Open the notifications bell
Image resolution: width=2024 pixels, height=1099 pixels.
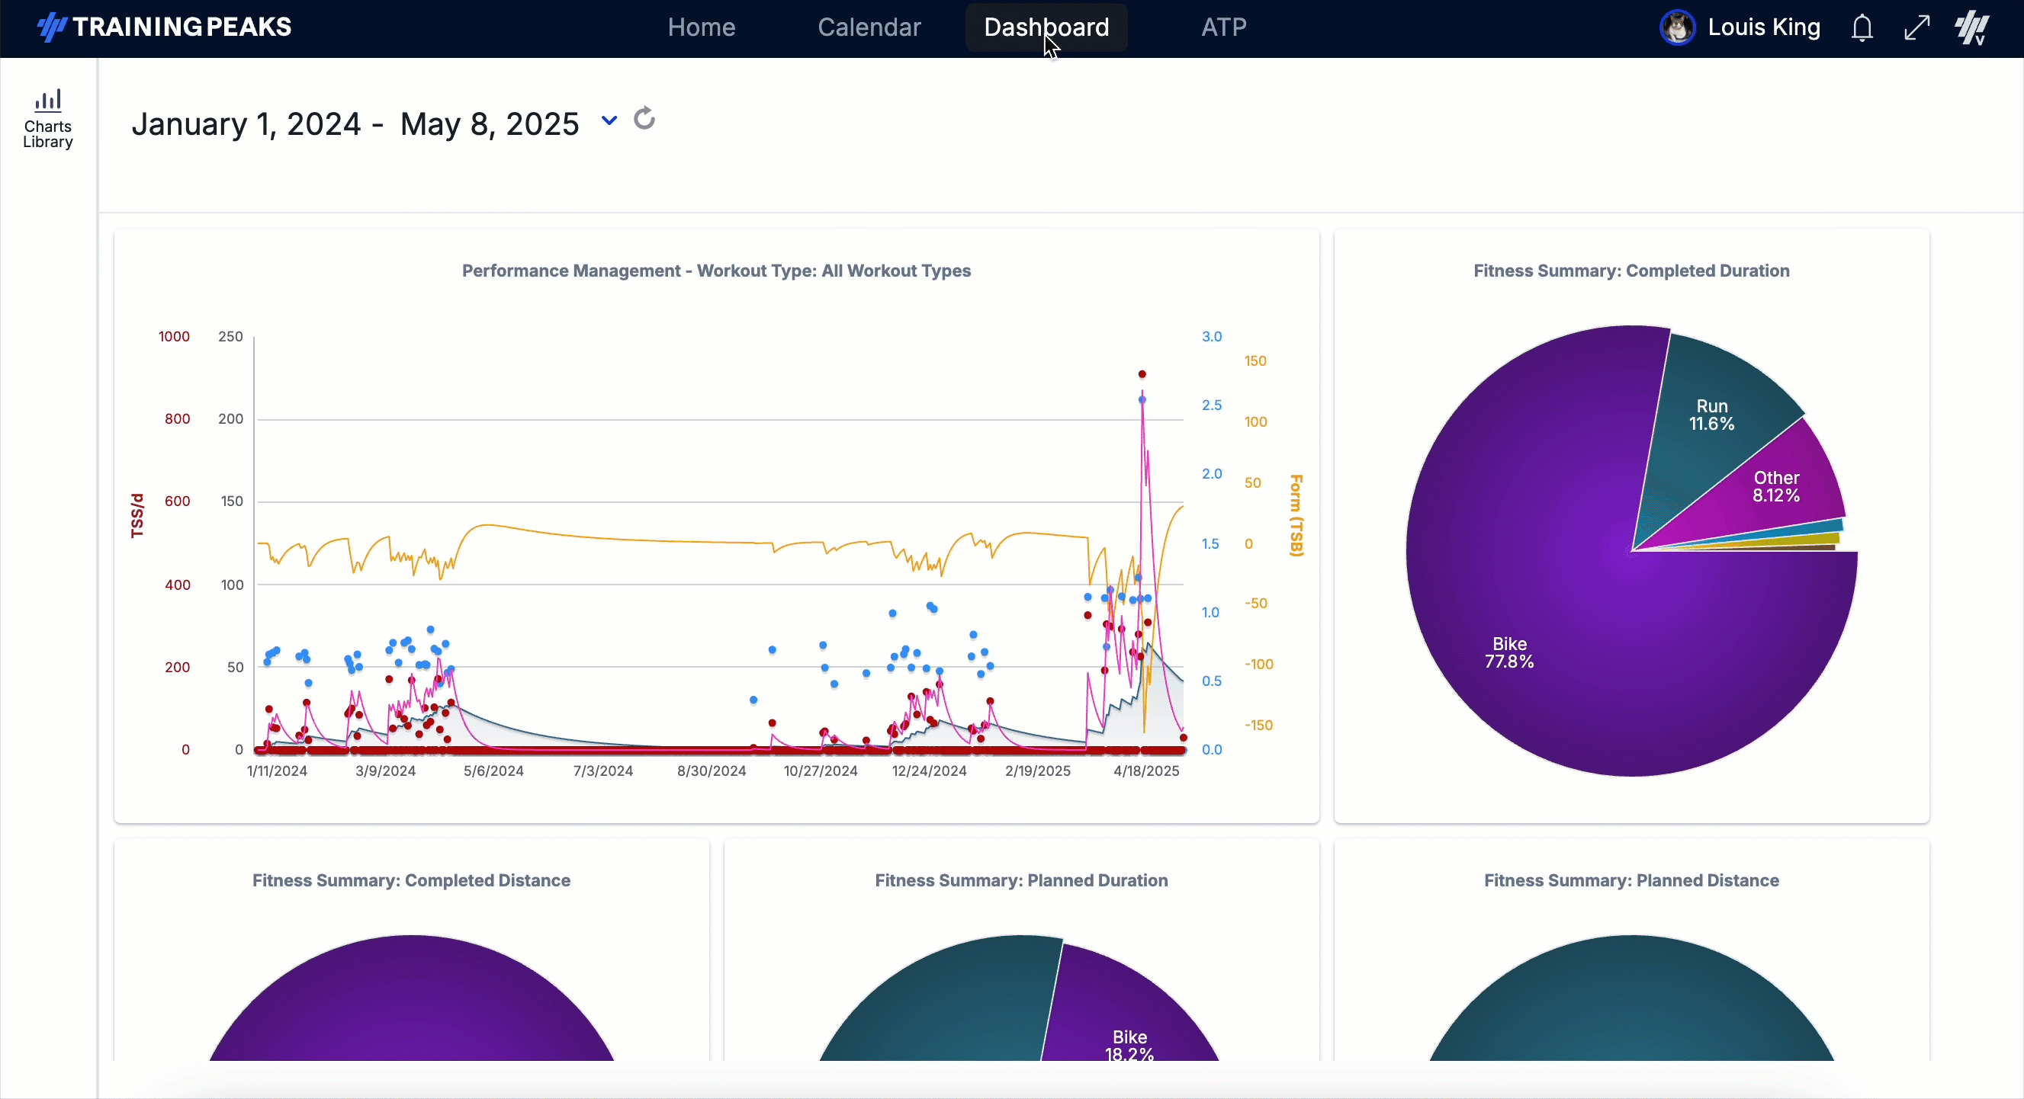click(1862, 28)
